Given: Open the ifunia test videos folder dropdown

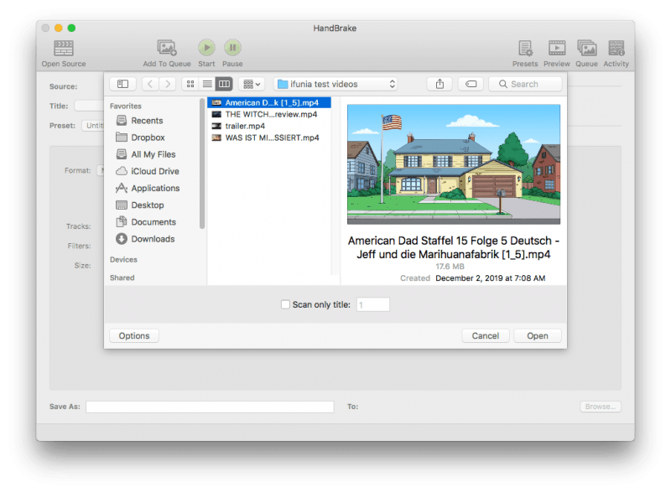Looking at the screenshot, I should (x=335, y=84).
